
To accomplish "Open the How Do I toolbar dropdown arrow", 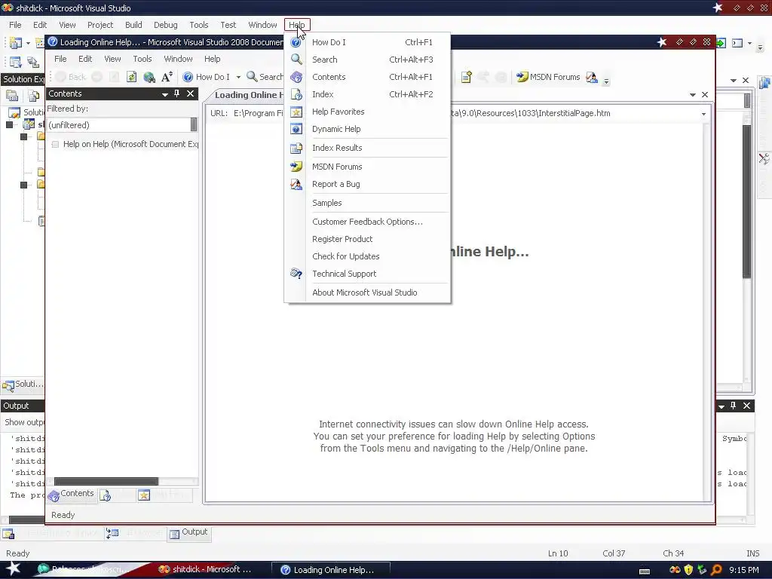I will [238, 78].
